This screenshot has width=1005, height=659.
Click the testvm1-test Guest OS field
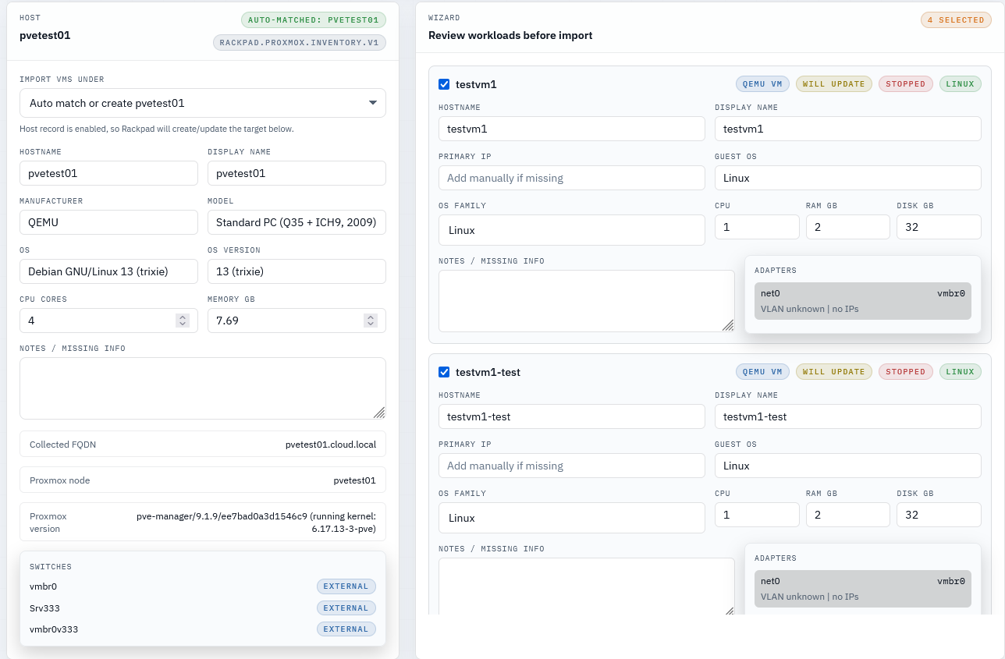848,466
